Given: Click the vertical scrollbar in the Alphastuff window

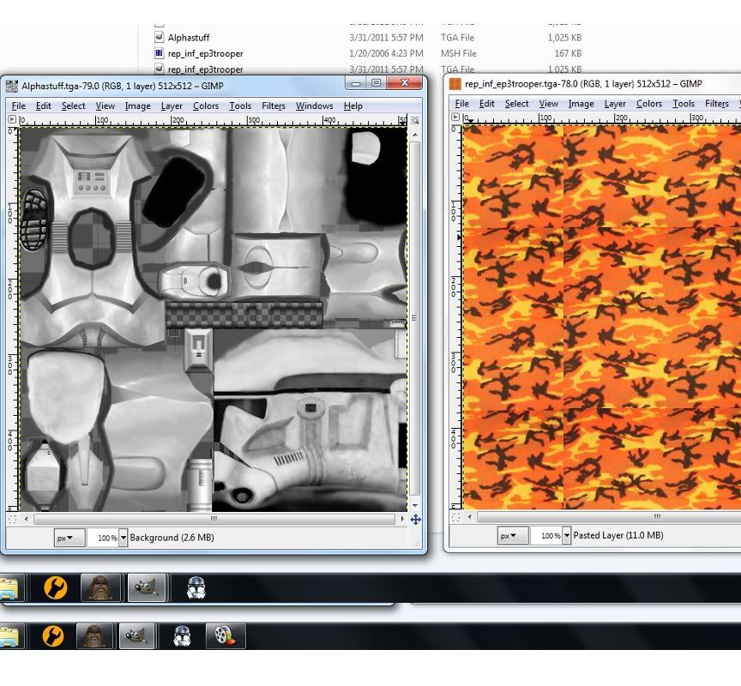Looking at the screenshot, I should click(414, 318).
